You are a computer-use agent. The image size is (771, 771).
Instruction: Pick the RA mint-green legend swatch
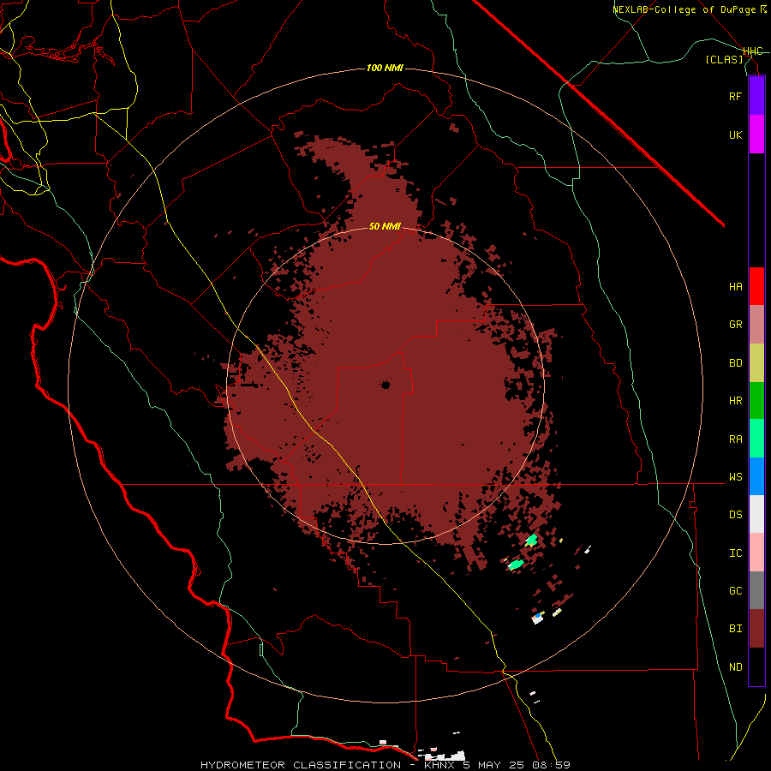756,439
